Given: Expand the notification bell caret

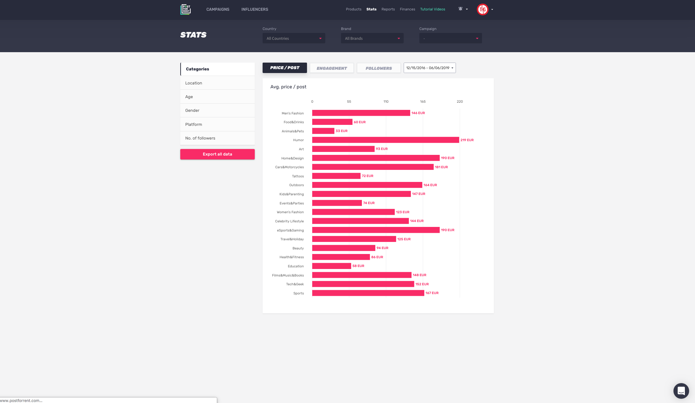Looking at the screenshot, I should [467, 9].
